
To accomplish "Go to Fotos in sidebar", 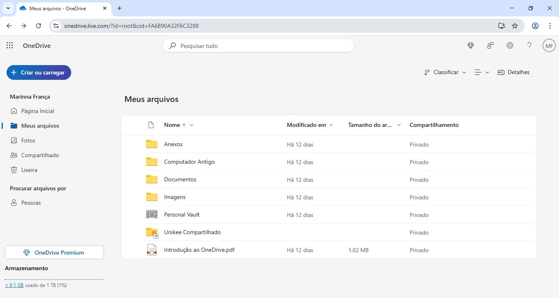I will point(28,140).
